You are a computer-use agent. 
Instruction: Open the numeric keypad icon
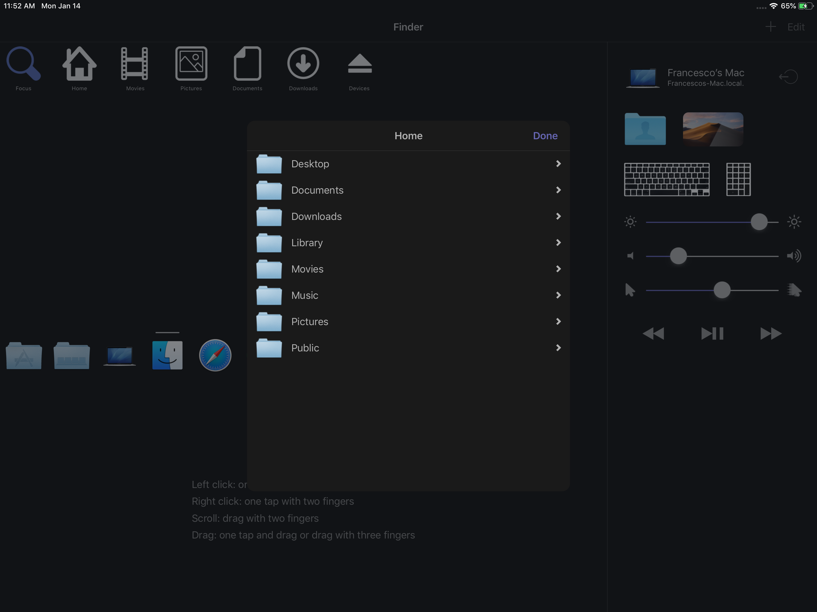click(x=738, y=179)
